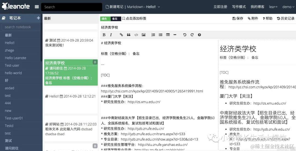Edit the note title 经济类学校 field
Image resolution: width=296 pixels, height=151 pixels.
(x=198, y=28)
